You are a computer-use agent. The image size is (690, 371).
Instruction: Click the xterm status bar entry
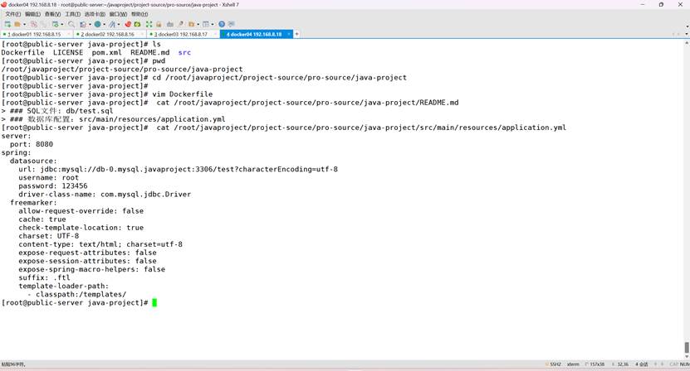pyautogui.click(x=573, y=364)
